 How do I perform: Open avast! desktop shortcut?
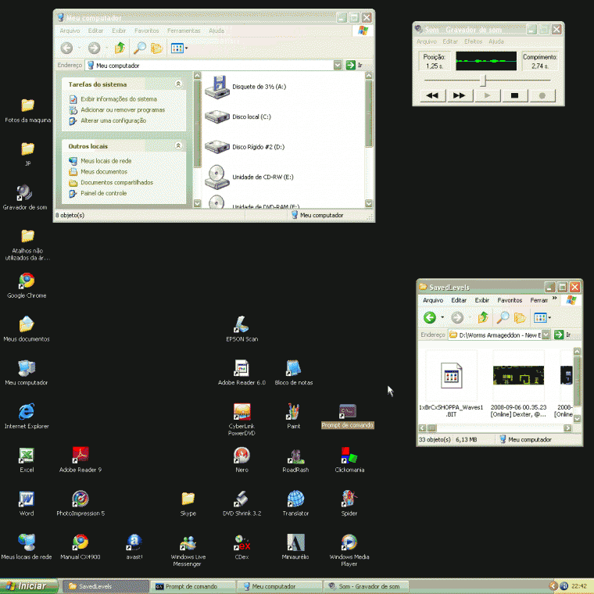134,546
